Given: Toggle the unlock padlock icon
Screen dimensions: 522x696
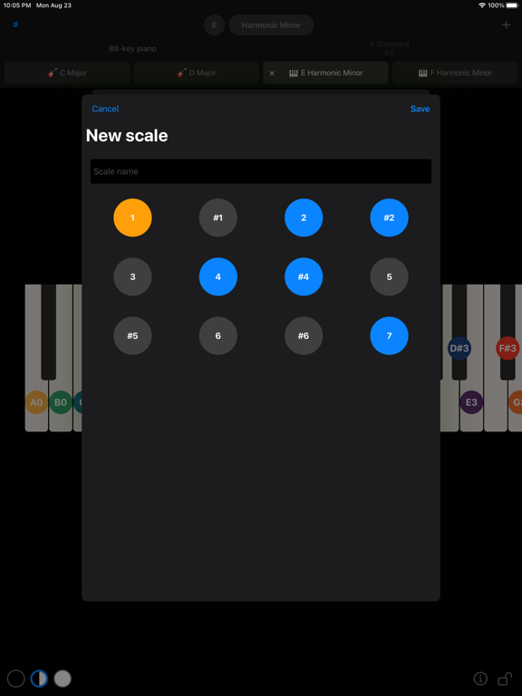Looking at the screenshot, I should coord(505,678).
